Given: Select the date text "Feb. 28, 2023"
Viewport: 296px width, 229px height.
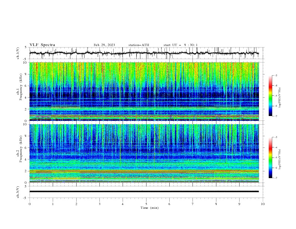Looking at the screenshot, I should 104,45.
